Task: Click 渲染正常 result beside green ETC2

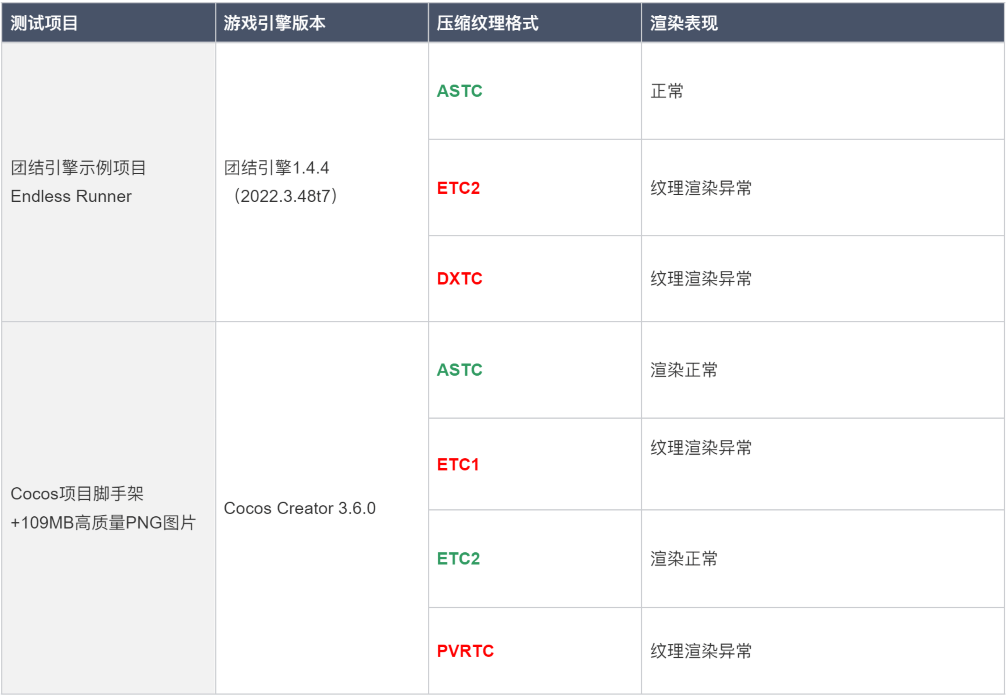Action: [x=684, y=559]
